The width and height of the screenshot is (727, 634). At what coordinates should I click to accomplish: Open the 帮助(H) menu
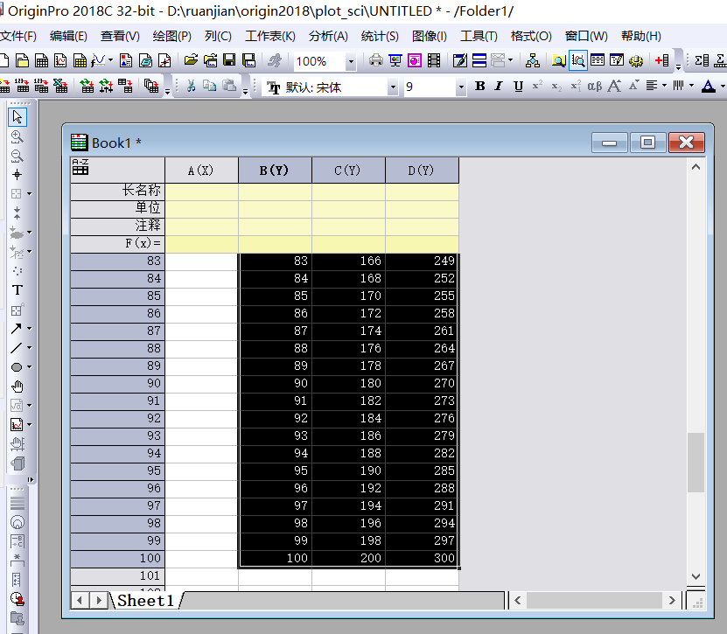(640, 36)
